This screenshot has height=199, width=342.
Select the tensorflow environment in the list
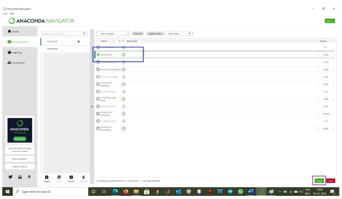click(x=65, y=49)
